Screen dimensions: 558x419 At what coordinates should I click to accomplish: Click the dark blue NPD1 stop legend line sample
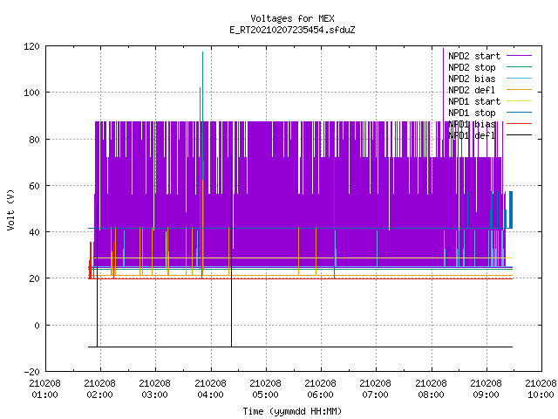(520, 113)
